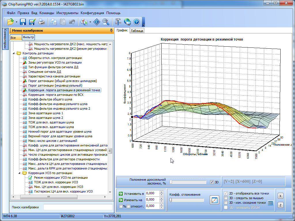Screen dimensions: 295x221
Task: Click the Print icon in toolbar
Action: [x=41, y=22]
